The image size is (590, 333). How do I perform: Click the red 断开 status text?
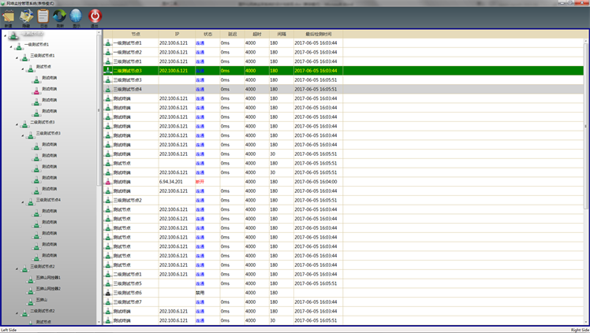tap(200, 182)
